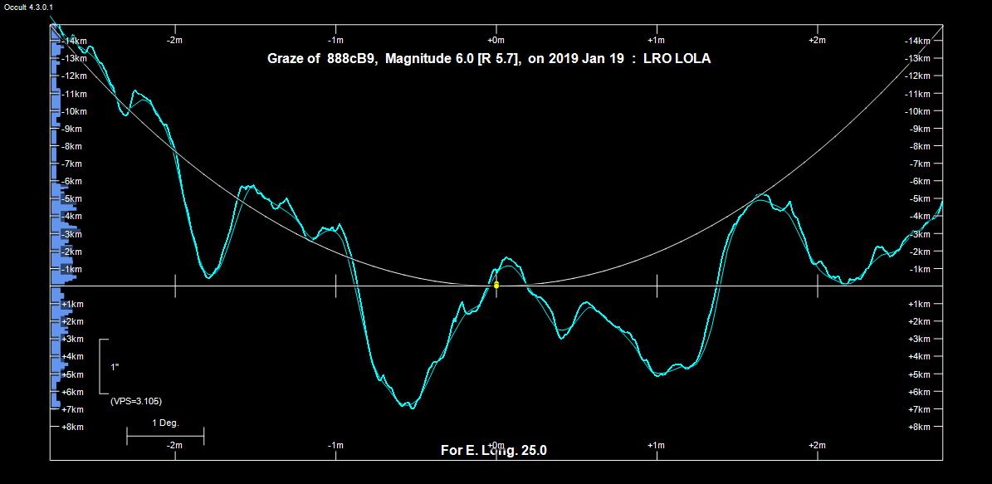Click the right axis -14km label
This screenshot has height=484, width=992.
[x=918, y=41]
